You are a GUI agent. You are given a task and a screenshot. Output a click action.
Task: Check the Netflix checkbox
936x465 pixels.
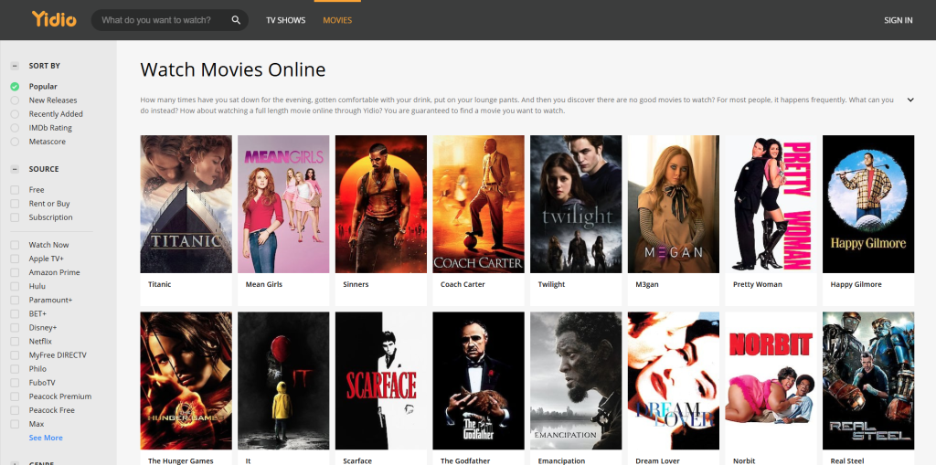tap(15, 342)
